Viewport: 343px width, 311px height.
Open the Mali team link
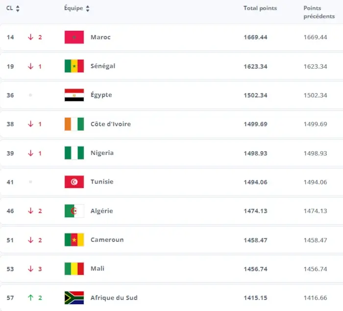point(98,269)
